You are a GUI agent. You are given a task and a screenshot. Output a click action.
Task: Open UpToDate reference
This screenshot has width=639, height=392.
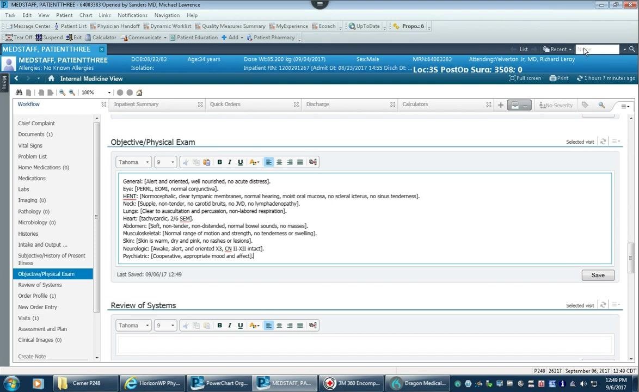click(364, 26)
